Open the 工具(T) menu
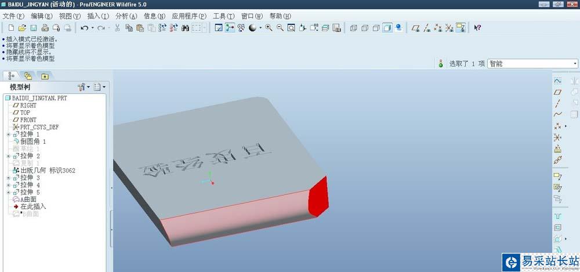This screenshot has height=272, width=580. tap(224, 16)
